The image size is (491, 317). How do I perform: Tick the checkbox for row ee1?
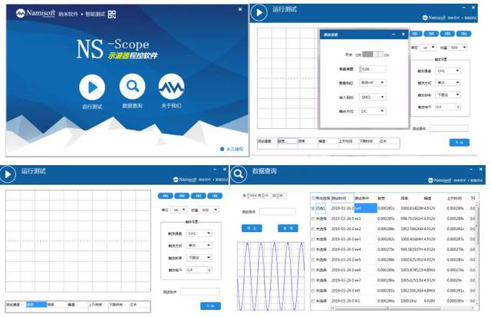pyautogui.click(x=314, y=217)
